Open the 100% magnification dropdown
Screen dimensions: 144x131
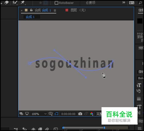coord(39,114)
